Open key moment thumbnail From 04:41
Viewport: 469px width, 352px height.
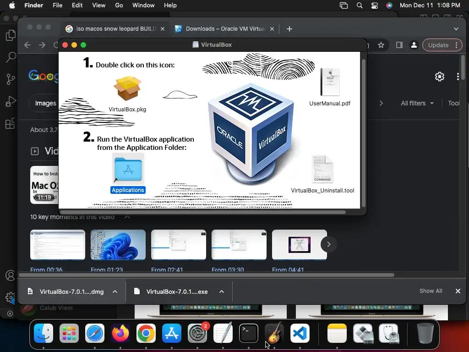pos(300,245)
